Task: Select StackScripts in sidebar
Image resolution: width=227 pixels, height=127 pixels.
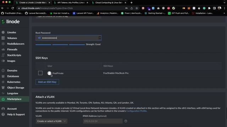Action: click(x=14, y=55)
